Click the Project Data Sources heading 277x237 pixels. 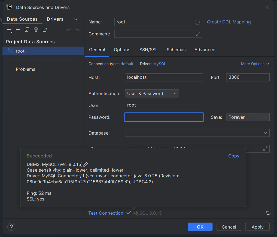click(x=31, y=42)
